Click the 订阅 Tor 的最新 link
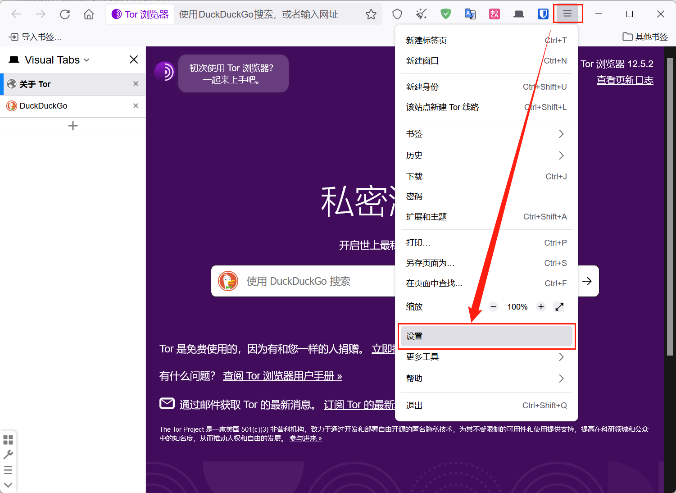Viewport: 676px width, 493px height. 359,405
